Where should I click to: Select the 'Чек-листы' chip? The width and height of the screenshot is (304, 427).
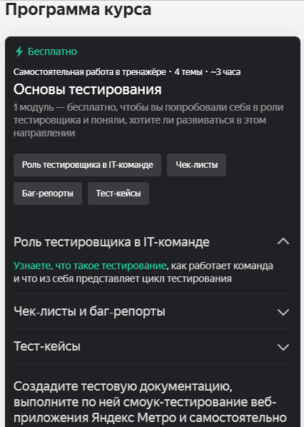coord(196,165)
